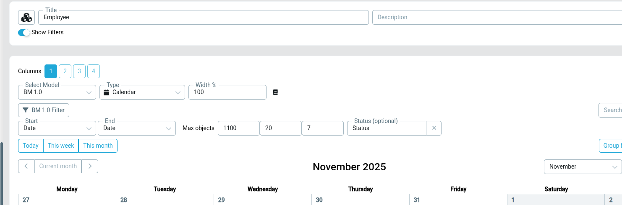The width and height of the screenshot is (622, 205).
Task: Expand the Start Date dropdown
Action: point(57,128)
